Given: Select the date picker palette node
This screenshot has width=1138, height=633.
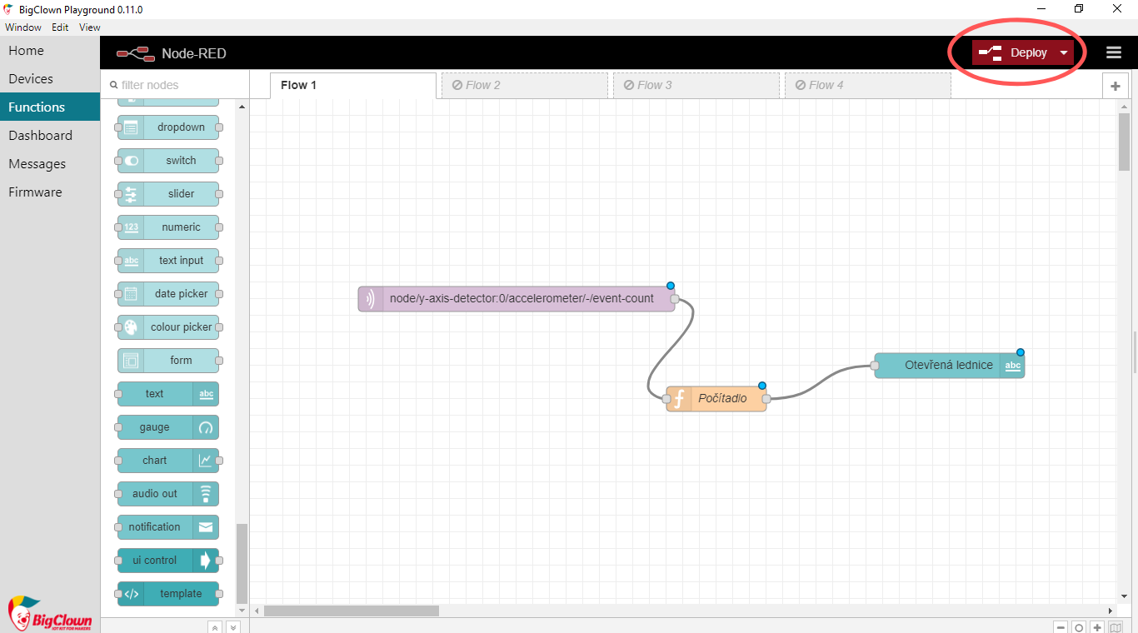Looking at the screenshot, I should (x=168, y=294).
